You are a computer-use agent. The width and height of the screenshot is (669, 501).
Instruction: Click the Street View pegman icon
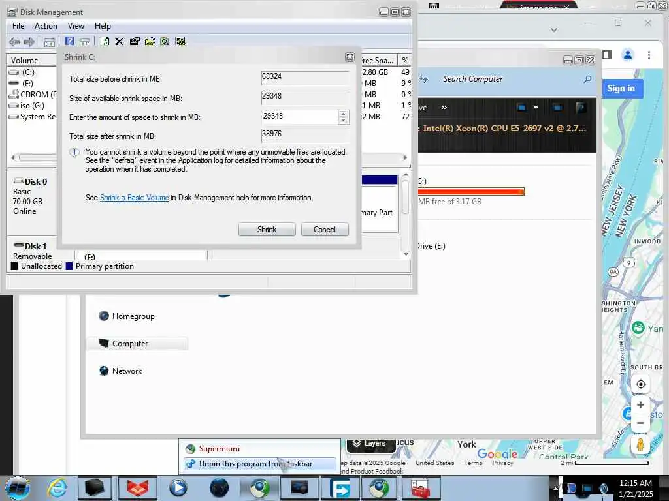point(640,444)
